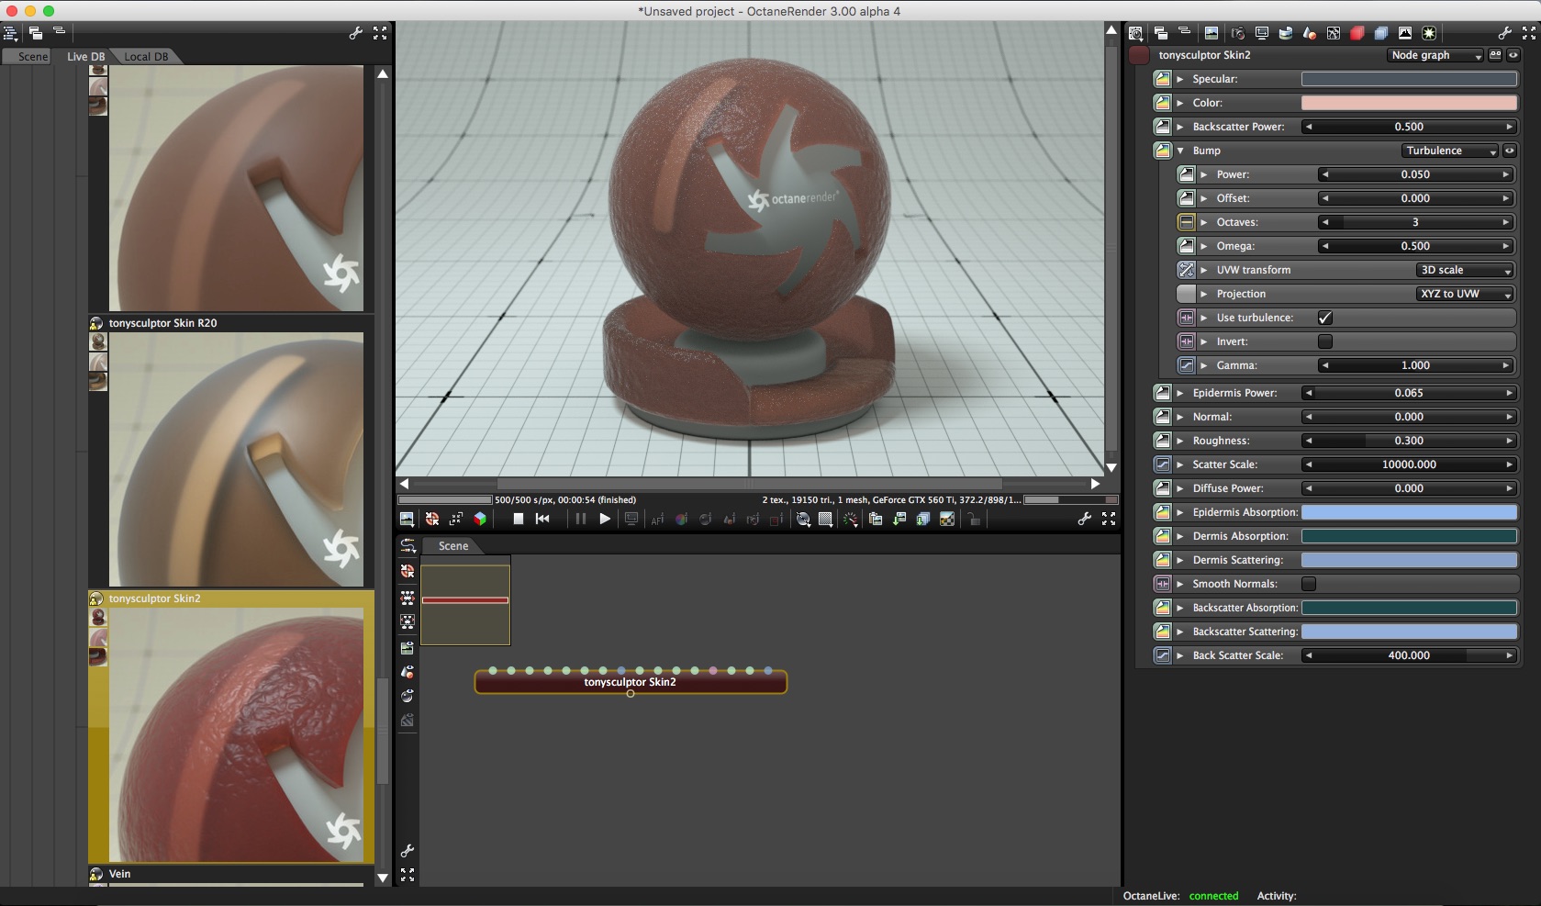Restart the render with the rewind button
The width and height of the screenshot is (1541, 906).
(x=542, y=519)
